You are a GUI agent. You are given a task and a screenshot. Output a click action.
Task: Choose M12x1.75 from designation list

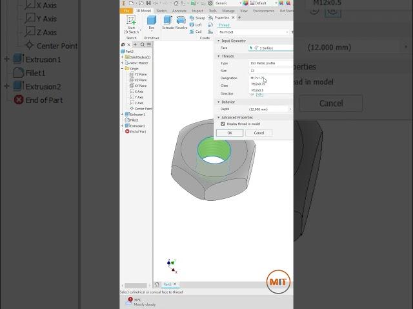click(x=271, y=78)
